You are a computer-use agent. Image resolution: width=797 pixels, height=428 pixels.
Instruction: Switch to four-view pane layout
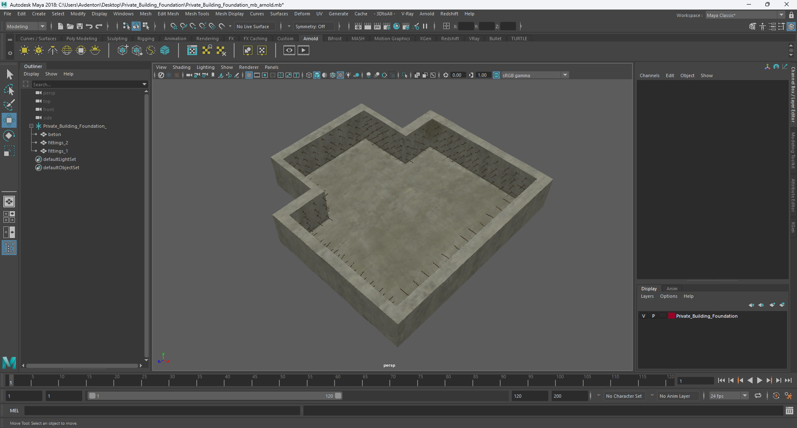(x=9, y=217)
